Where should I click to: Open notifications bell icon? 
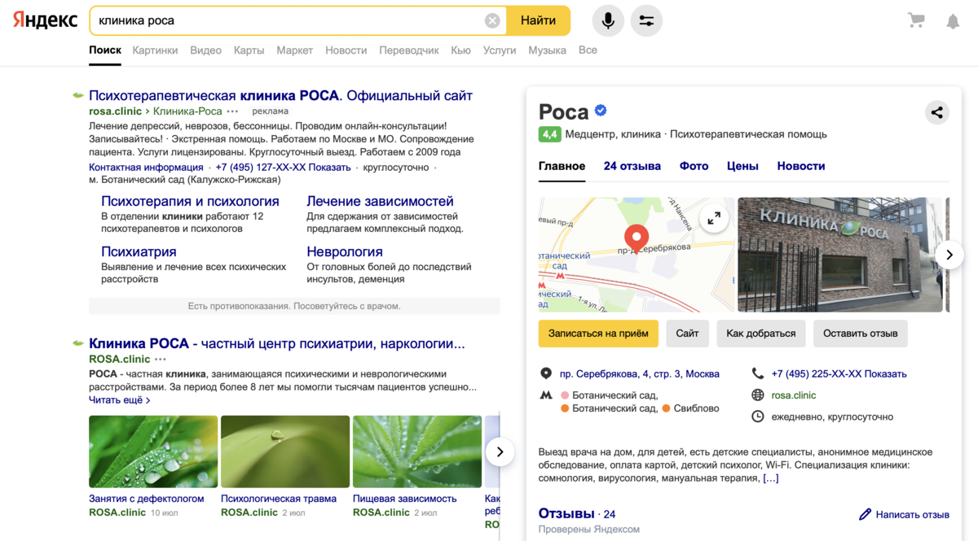pyautogui.click(x=953, y=21)
